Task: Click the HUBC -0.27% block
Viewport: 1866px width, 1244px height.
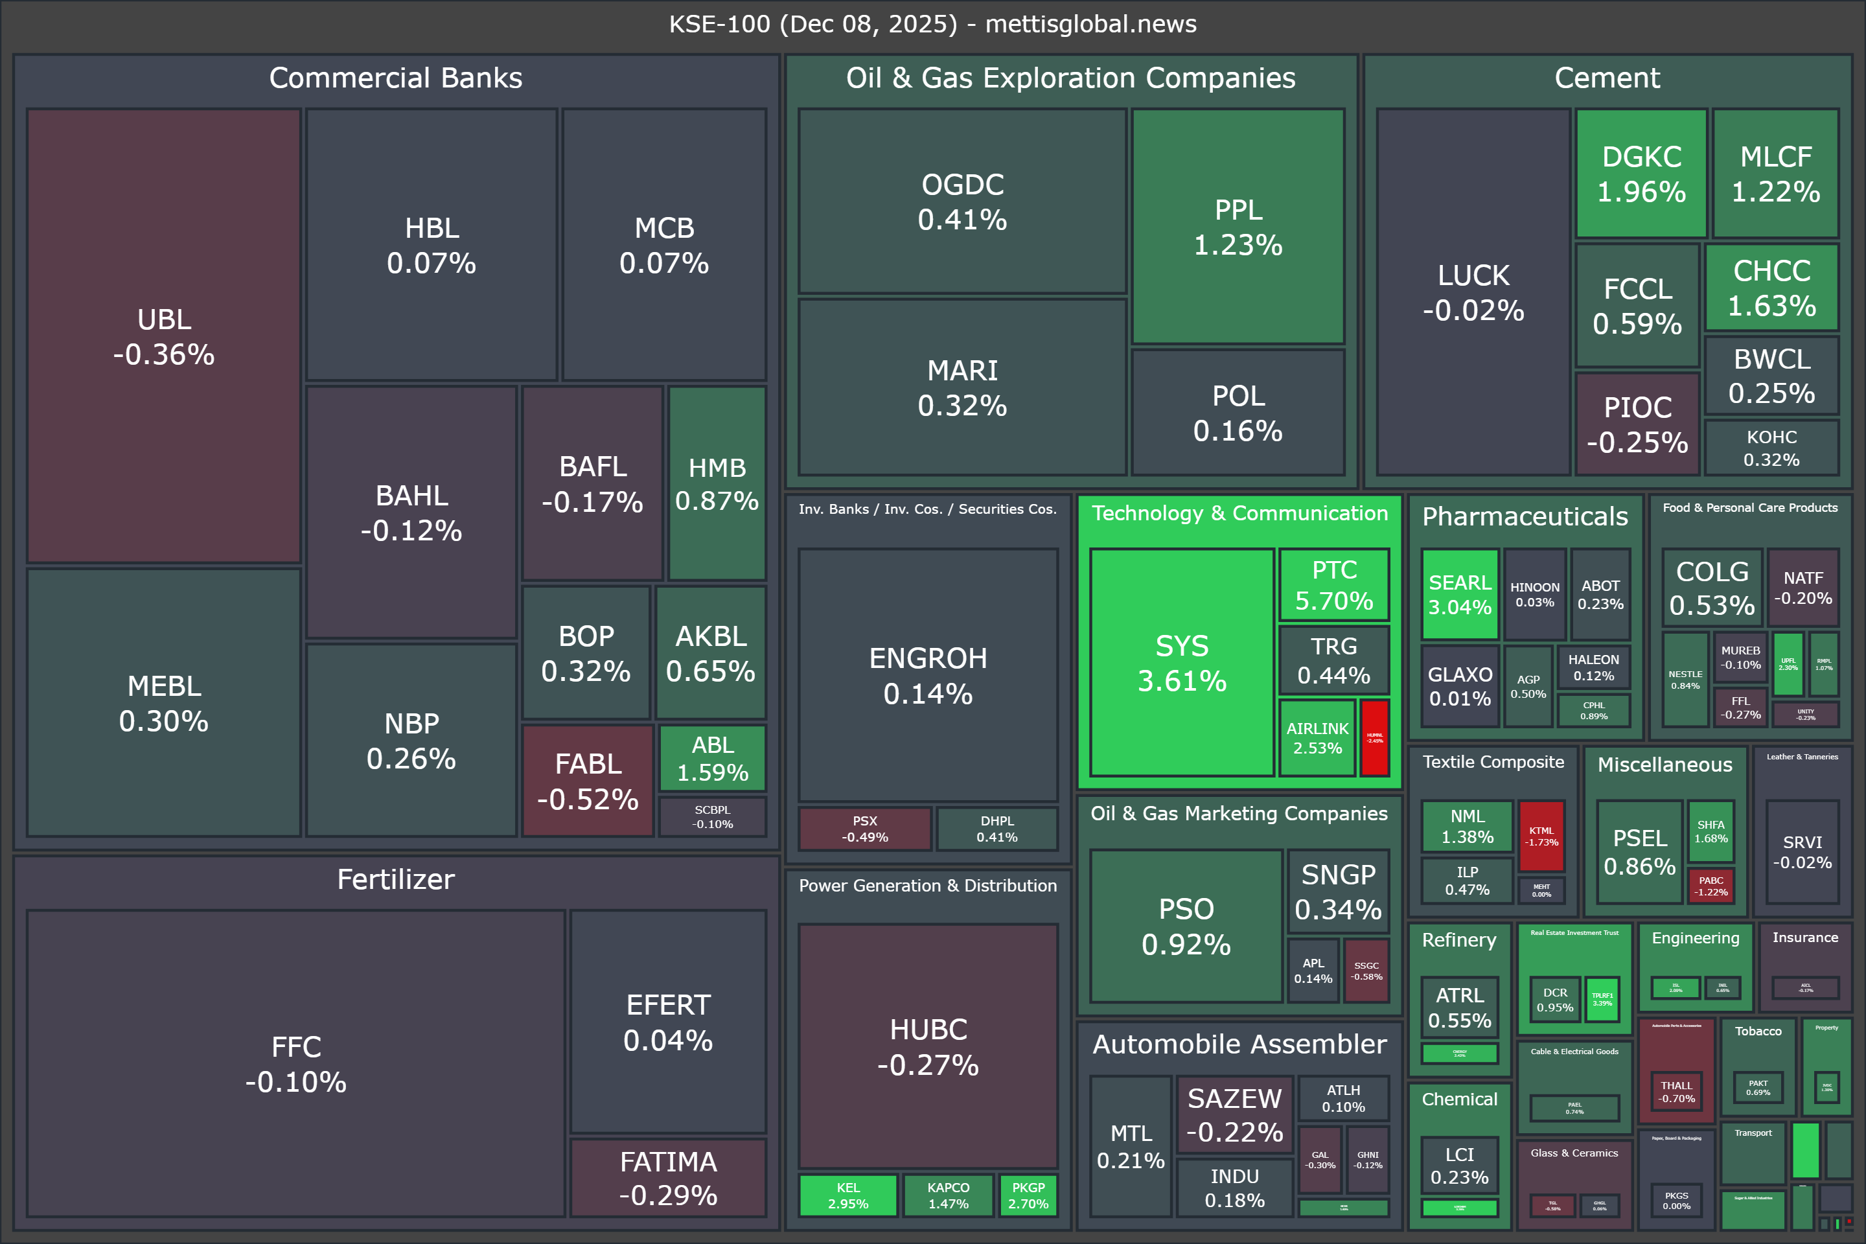Action: point(927,1046)
